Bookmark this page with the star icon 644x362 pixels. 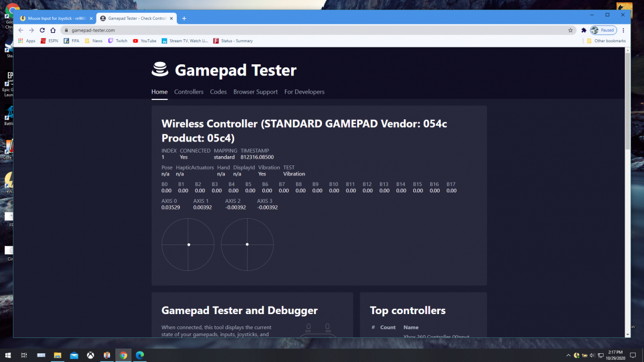tap(570, 30)
